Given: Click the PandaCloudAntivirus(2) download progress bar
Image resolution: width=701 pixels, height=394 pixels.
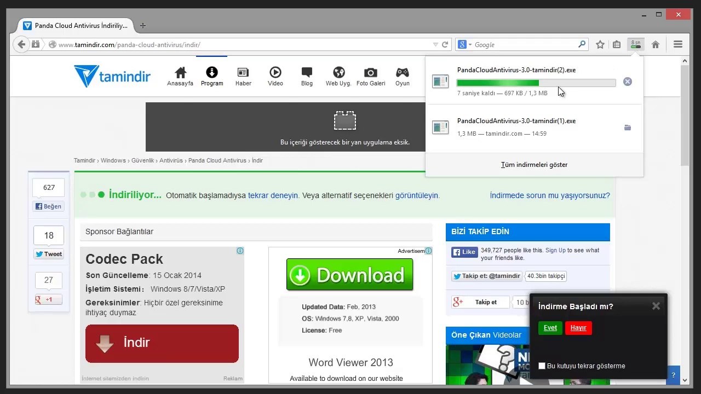Looking at the screenshot, I should (x=536, y=83).
